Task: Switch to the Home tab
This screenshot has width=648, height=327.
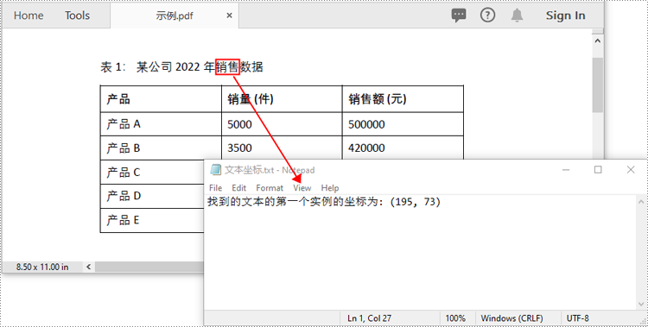Action: coord(29,16)
